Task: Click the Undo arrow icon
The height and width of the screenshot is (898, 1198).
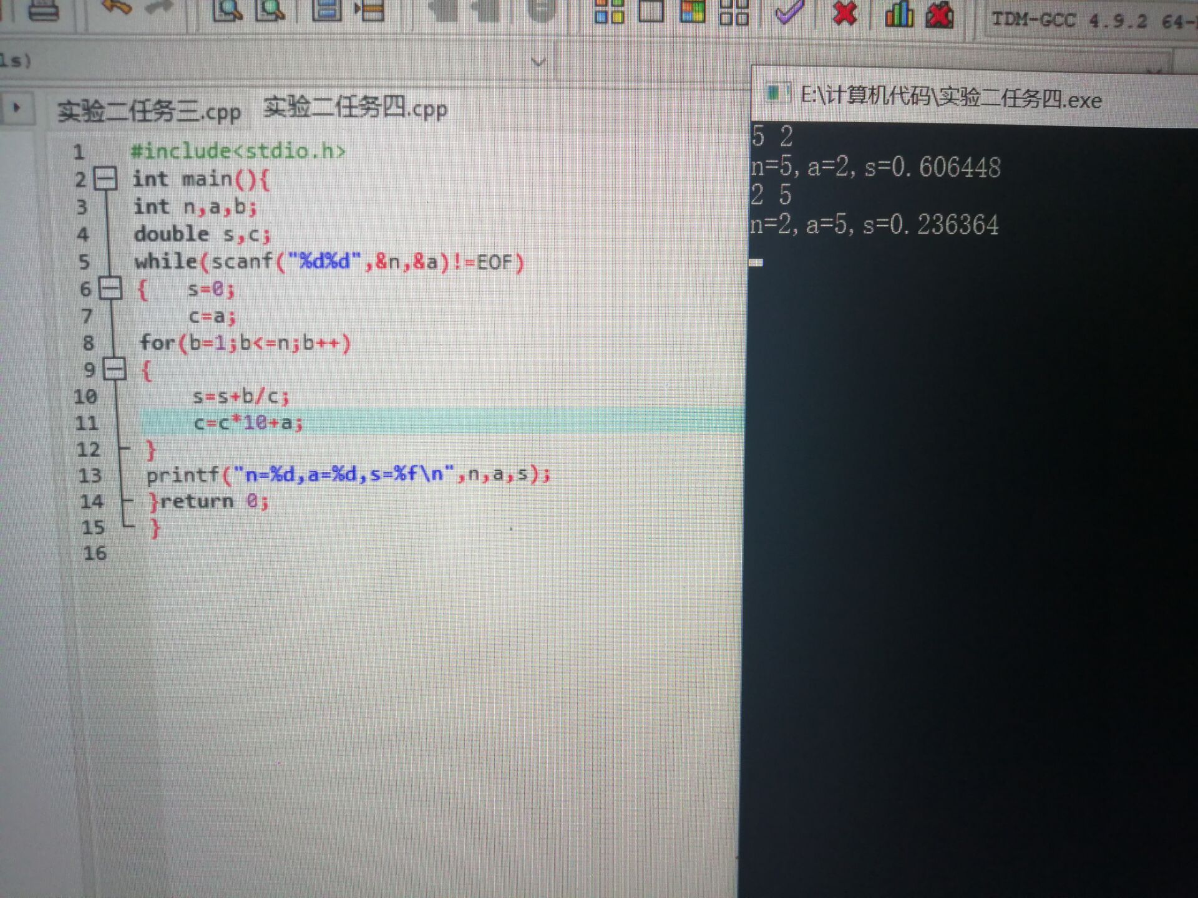Action: [x=117, y=7]
